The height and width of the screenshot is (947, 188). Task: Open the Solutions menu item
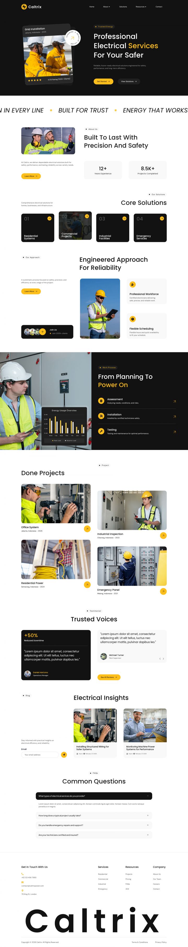(123, 7)
